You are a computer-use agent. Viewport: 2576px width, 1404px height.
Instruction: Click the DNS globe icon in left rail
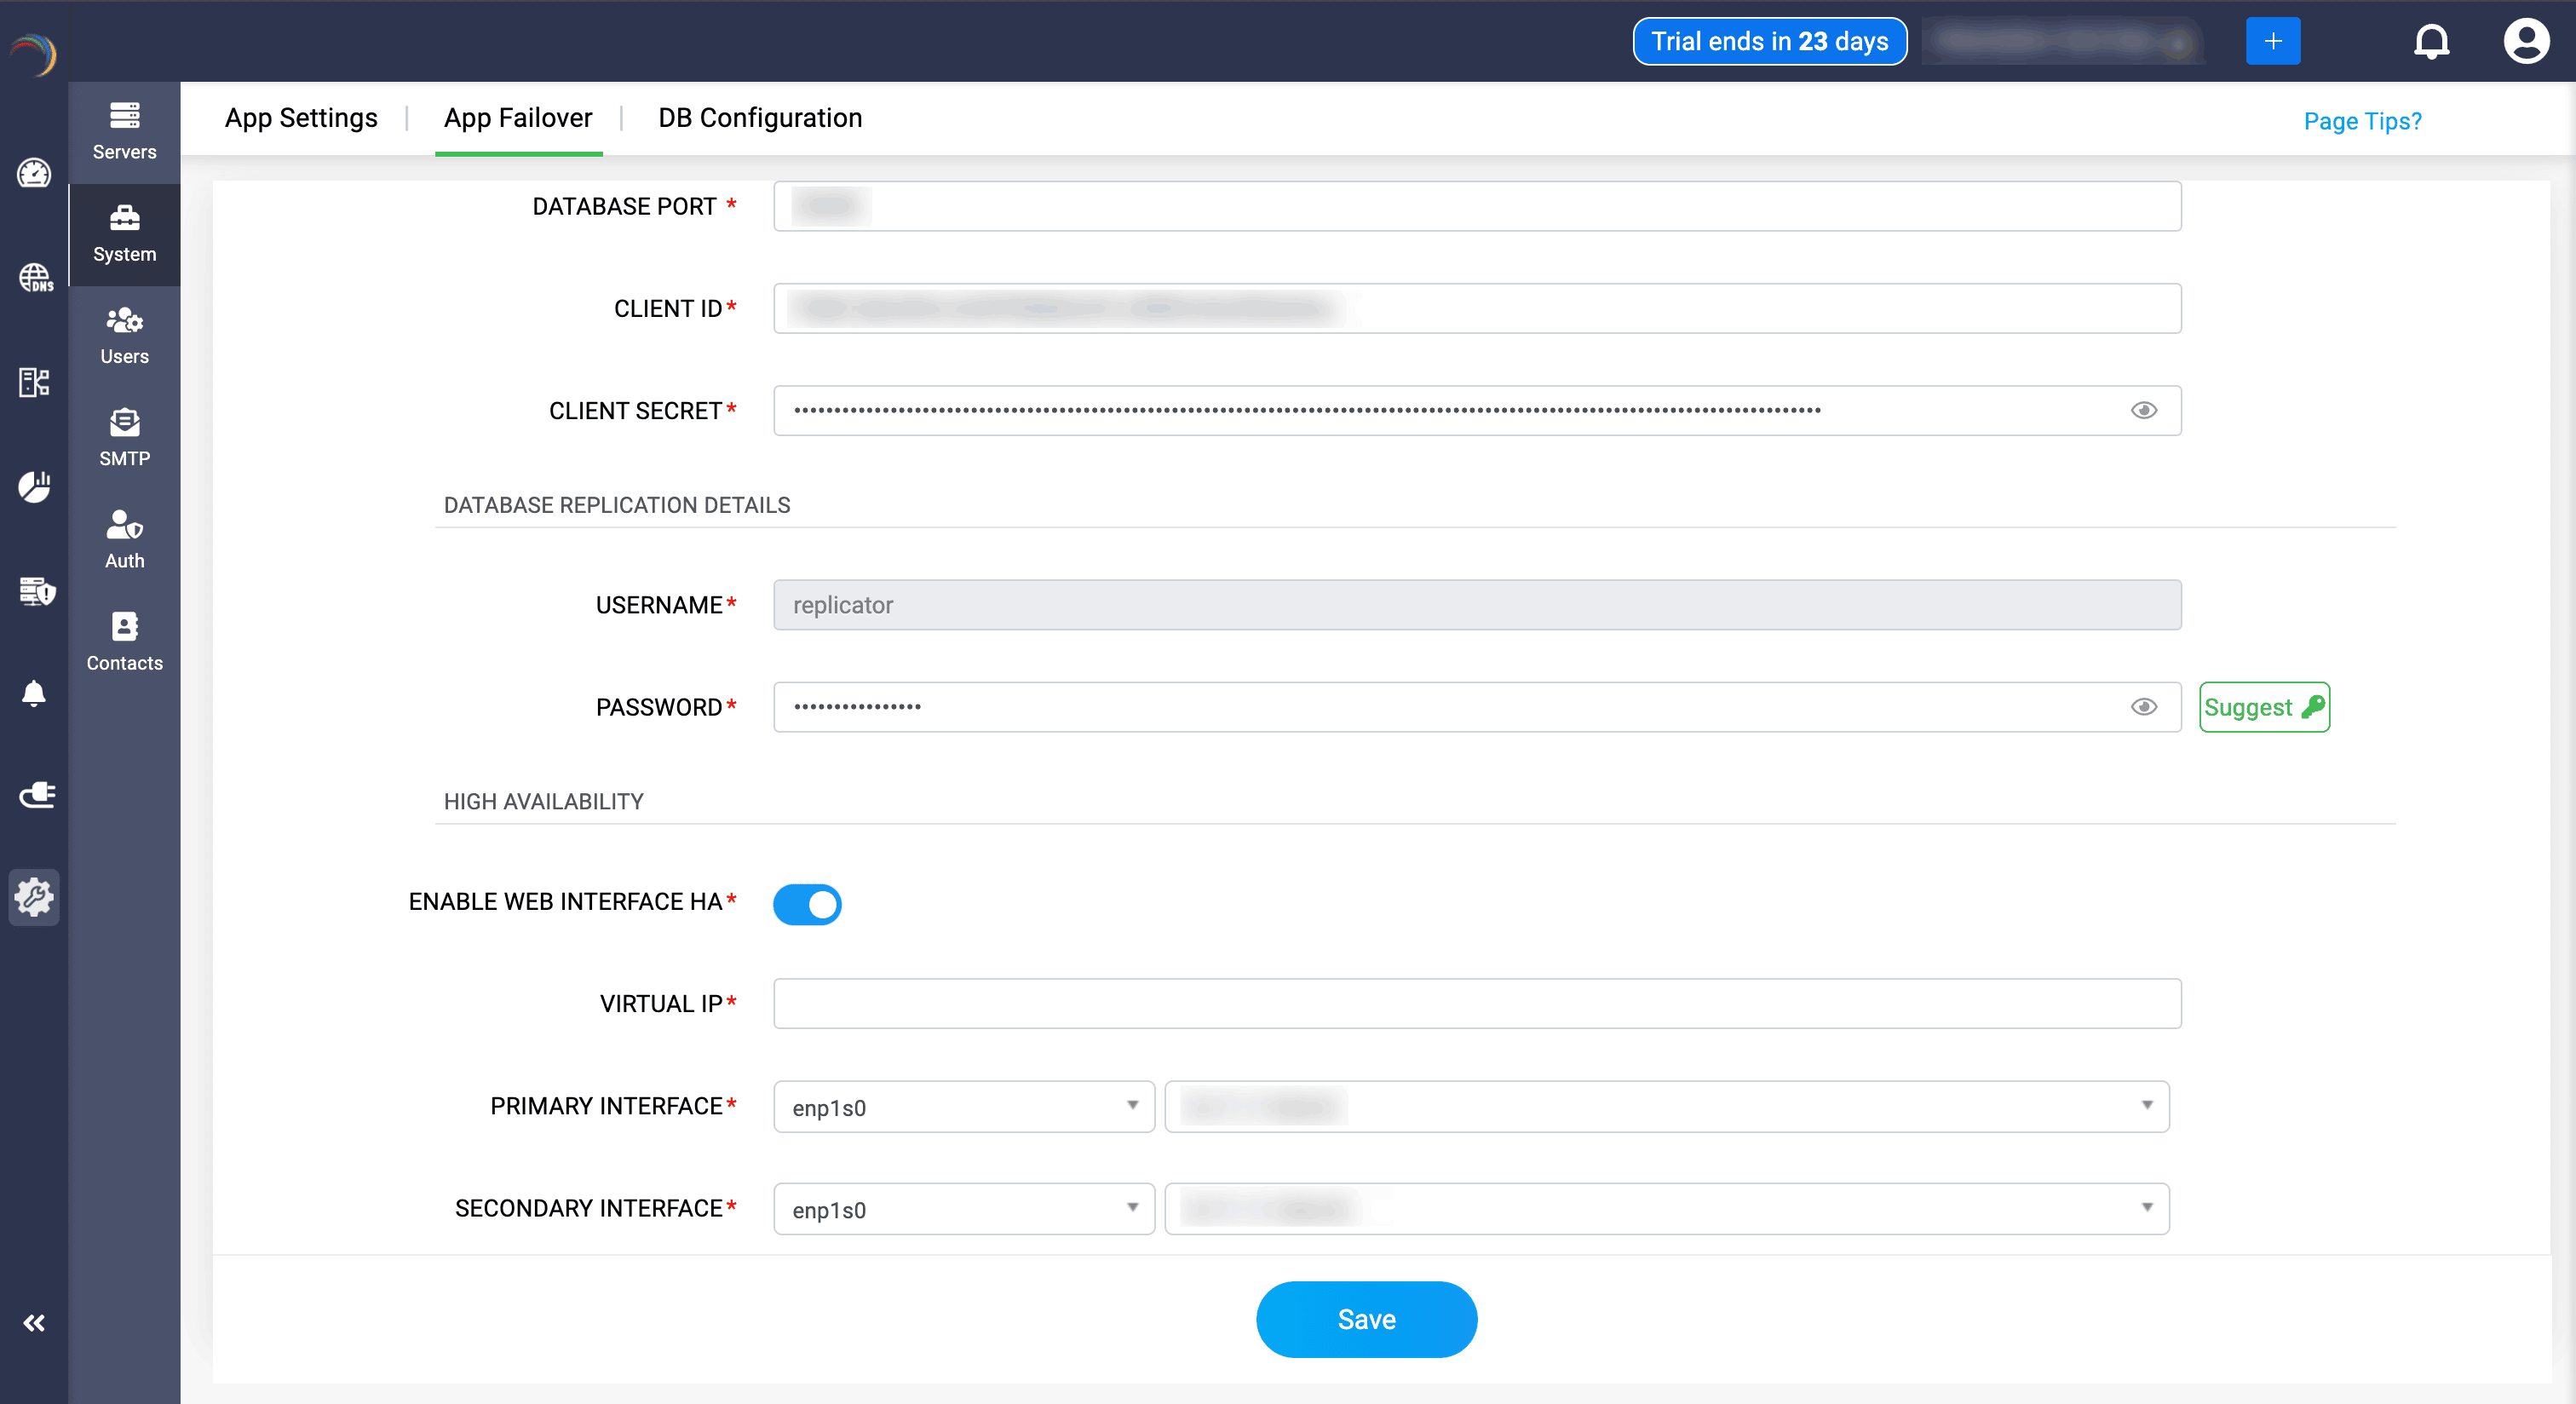(x=35, y=277)
